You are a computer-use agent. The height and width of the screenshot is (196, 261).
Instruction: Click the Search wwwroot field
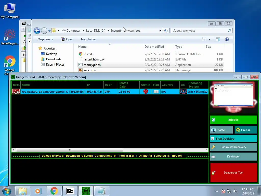click(x=199, y=31)
